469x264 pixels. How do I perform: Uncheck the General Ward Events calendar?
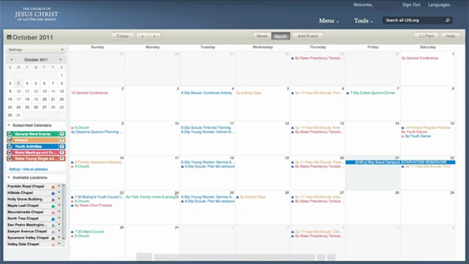(x=10, y=134)
